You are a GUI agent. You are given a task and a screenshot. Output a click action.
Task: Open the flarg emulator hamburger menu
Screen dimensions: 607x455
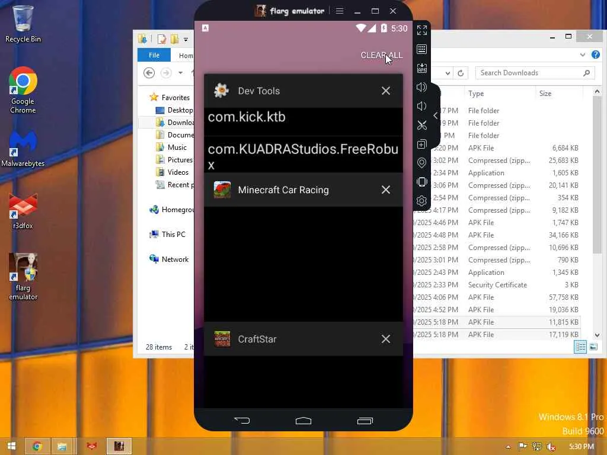pyautogui.click(x=340, y=11)
